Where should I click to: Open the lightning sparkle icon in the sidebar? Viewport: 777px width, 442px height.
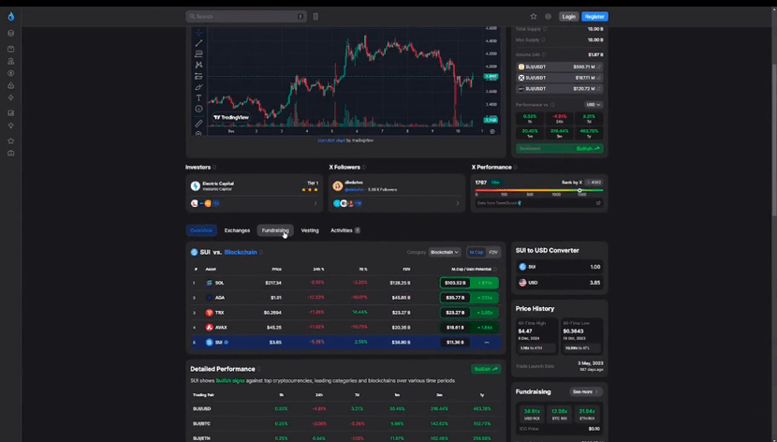pos(11,97)
